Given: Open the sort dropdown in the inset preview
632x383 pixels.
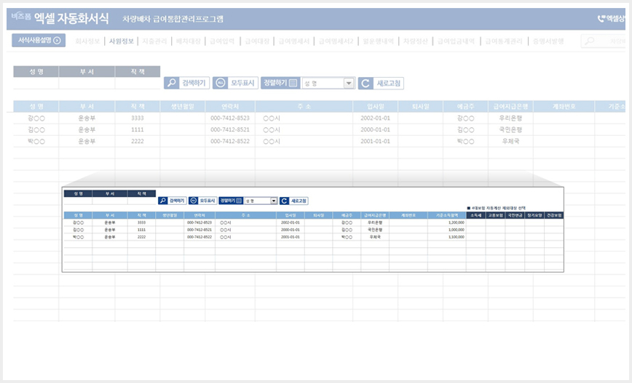Looking at the screenshot, I should [274, 201].
